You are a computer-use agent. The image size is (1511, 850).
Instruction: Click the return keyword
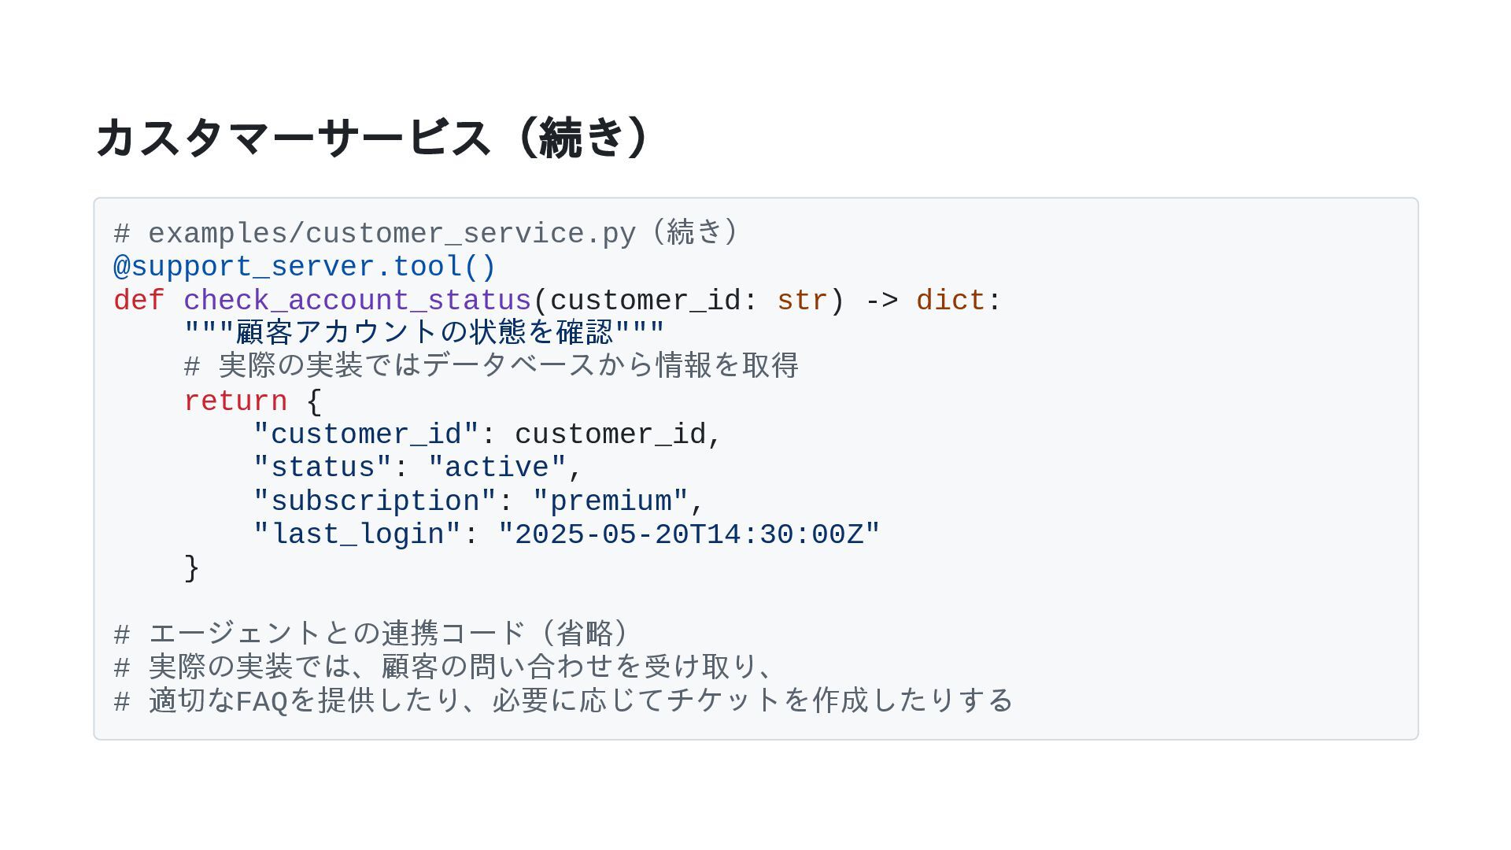point(235,401)
